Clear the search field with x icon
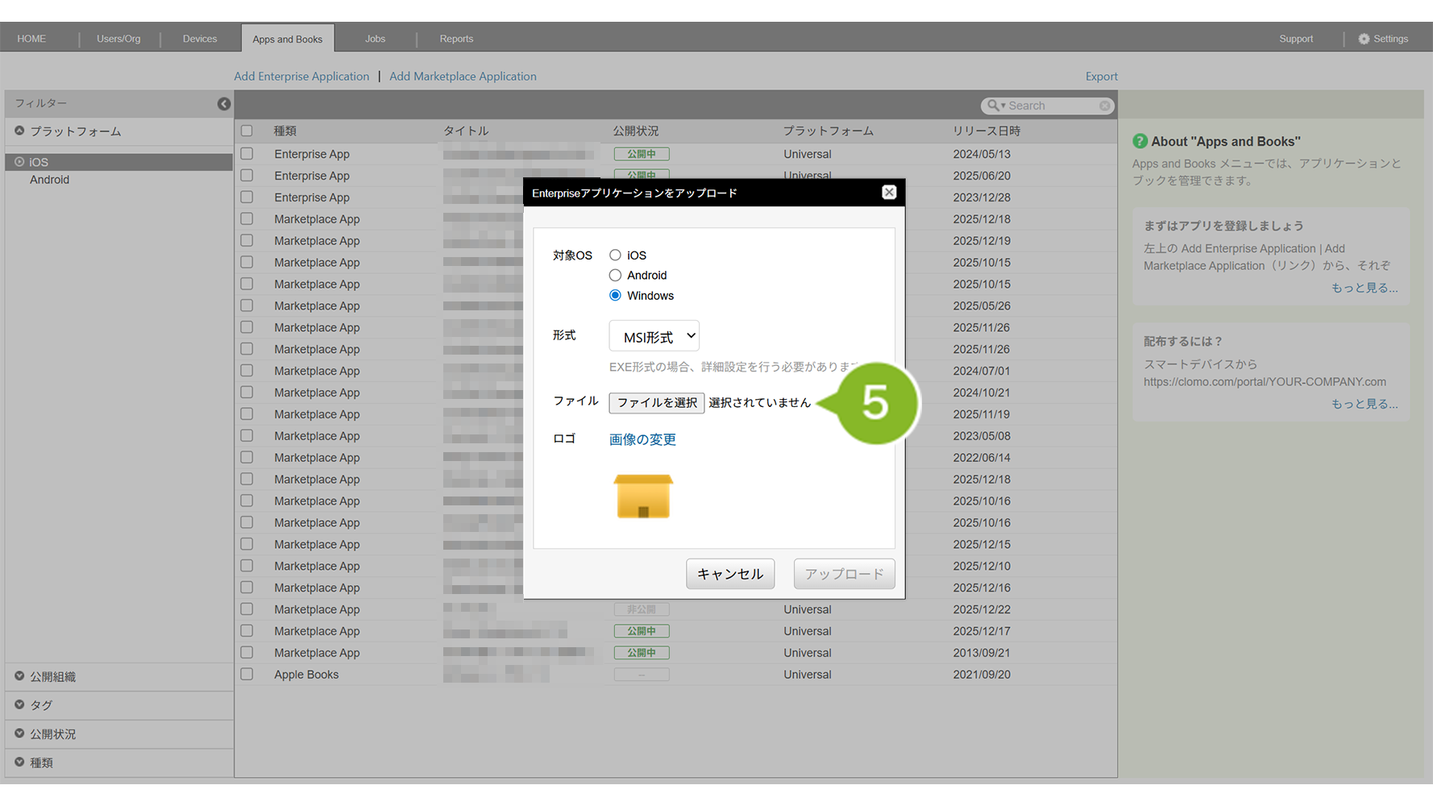Image resolution: width=1433 pixels, height=806 pixels. [x=1104, y=106]
